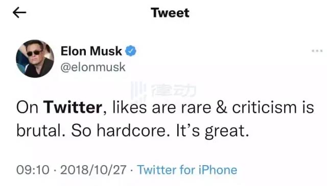Click the faint watermark bars logo
The height and width of the screenshot is (186, 327).
138,91
